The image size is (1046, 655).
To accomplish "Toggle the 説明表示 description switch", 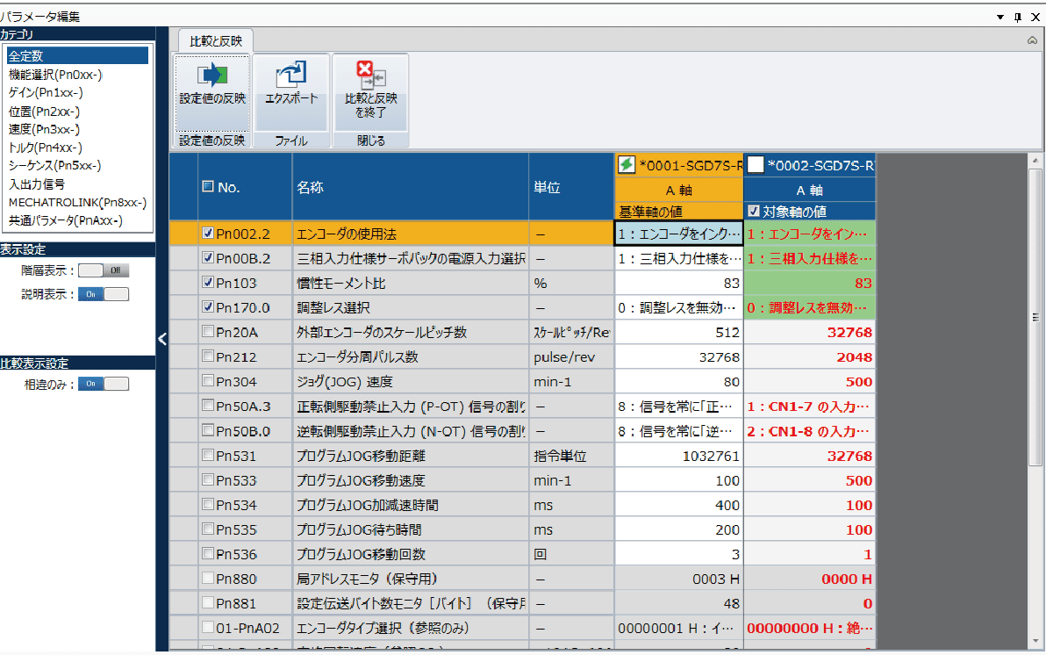I will pyautogui.click(x=103, y=294).
